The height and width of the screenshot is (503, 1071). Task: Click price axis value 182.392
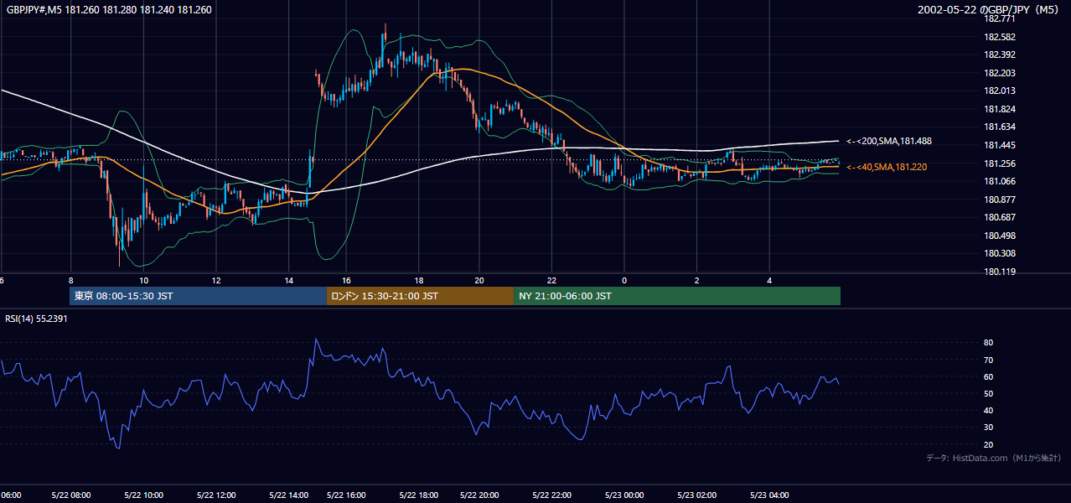(x=999, y=55)
